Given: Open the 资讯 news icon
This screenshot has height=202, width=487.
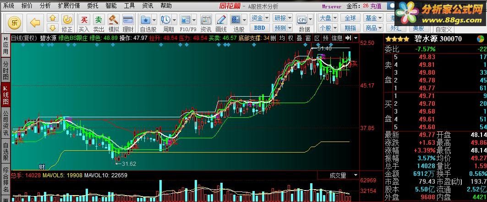Looking at the screenshot, I should (206, 20).
